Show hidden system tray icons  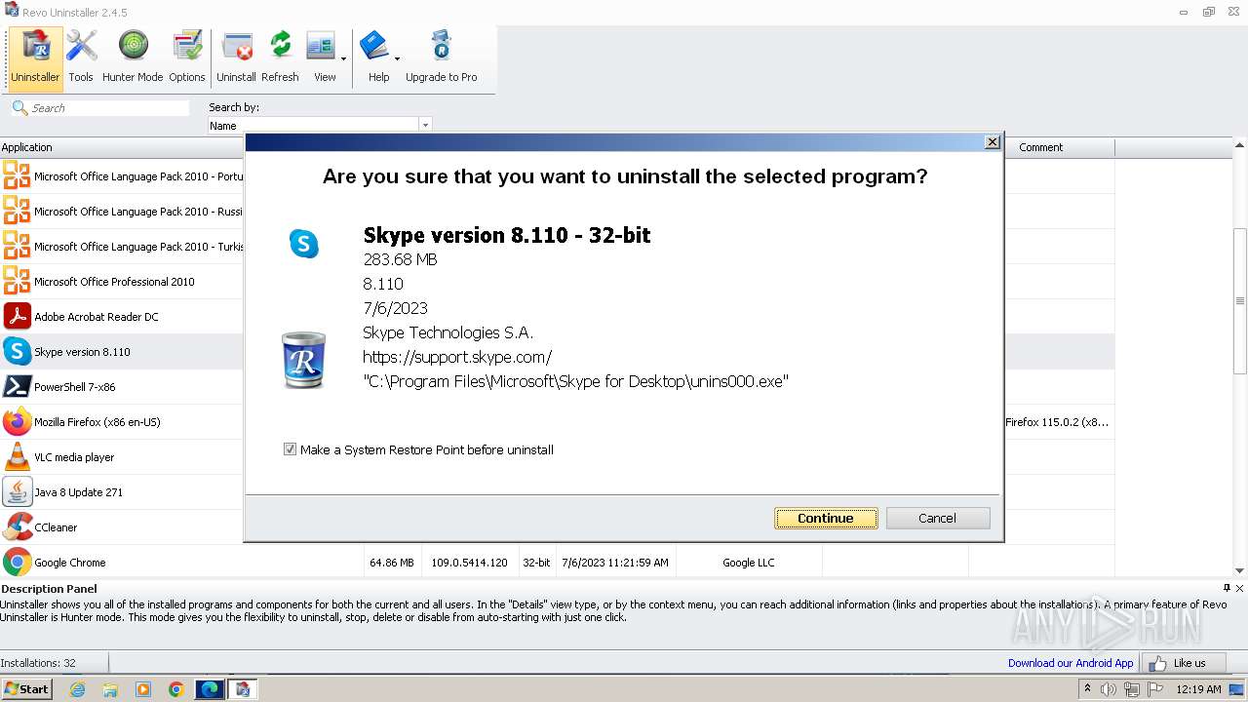(1087, 689)
